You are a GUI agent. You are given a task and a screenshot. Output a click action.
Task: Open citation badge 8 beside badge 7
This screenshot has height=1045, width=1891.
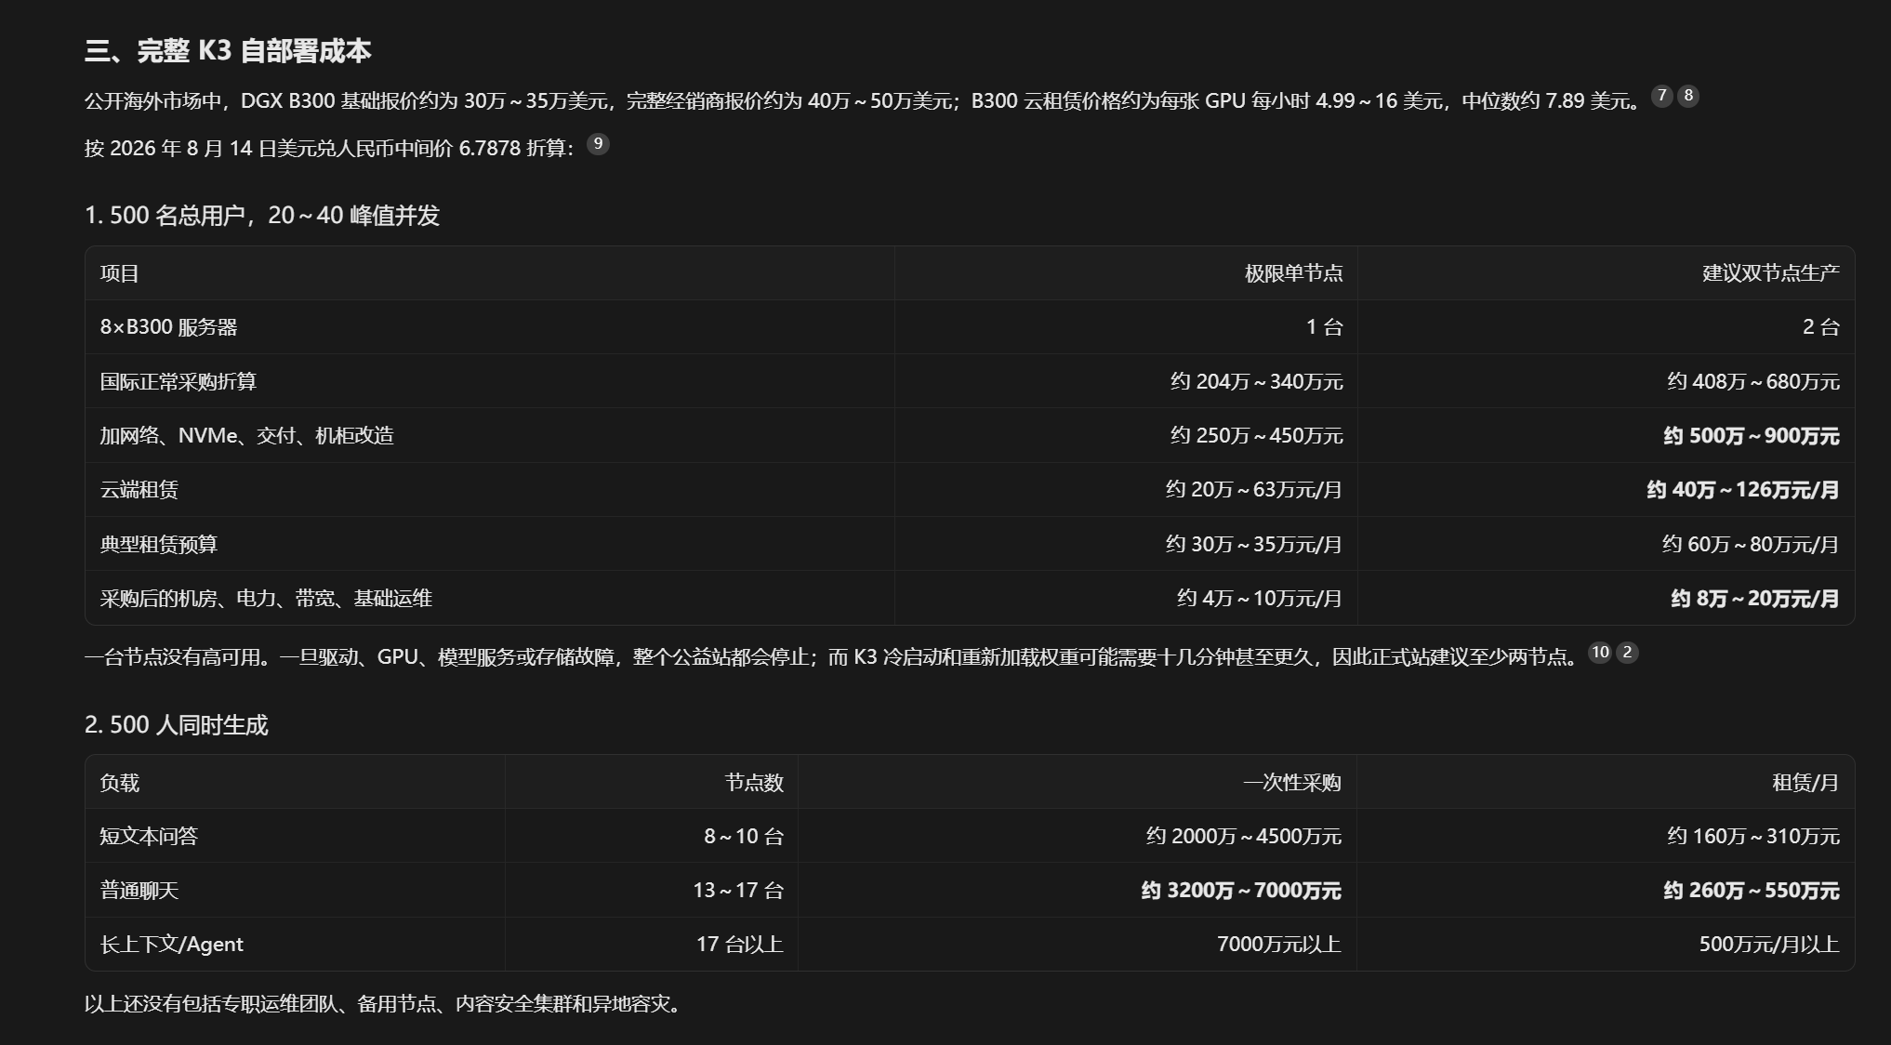pyautogui.click(x=1688, y=96)
